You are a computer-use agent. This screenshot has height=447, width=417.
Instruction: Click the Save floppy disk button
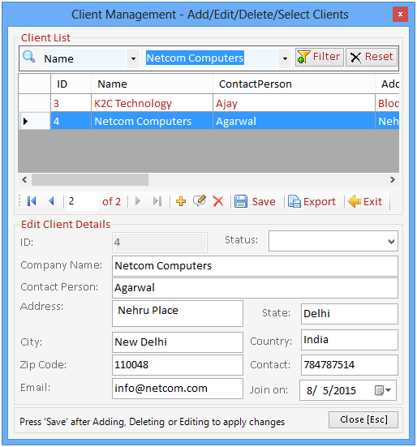[x=255, y=201]
